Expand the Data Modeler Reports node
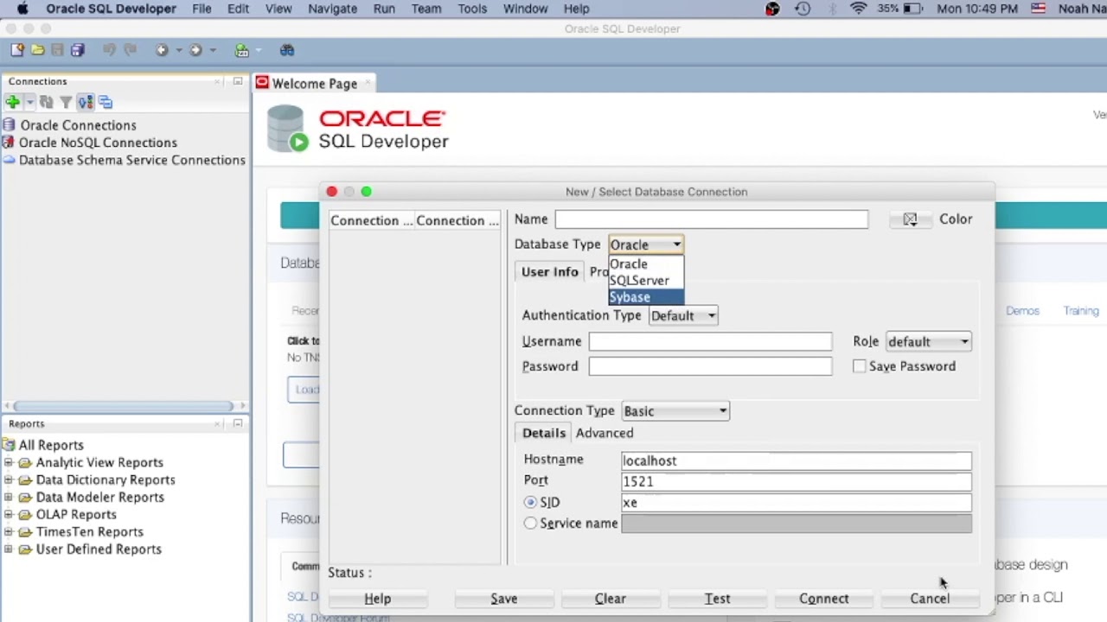 (x=9, y=498)
